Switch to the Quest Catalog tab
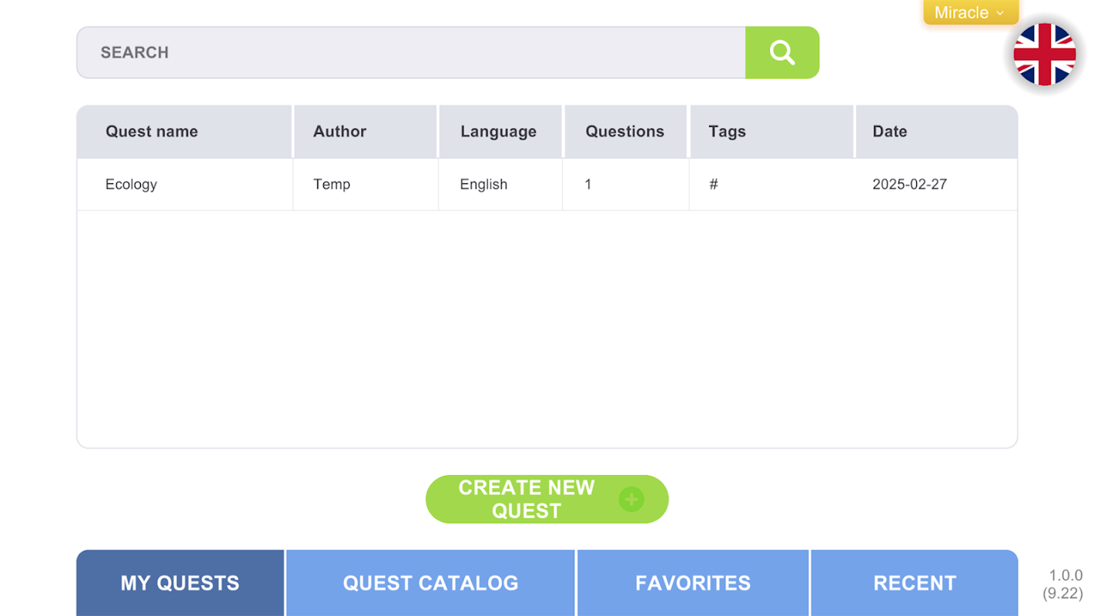 pos(430,583)
